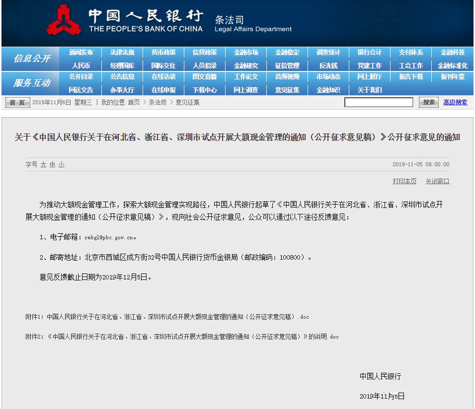Click the 信息公开 section header
The height and width of the screenshot is (409, 475).
click(x=31, y=58)
